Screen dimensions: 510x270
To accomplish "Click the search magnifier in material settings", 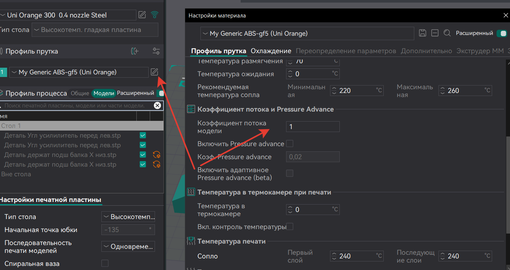I will point(447,33).
